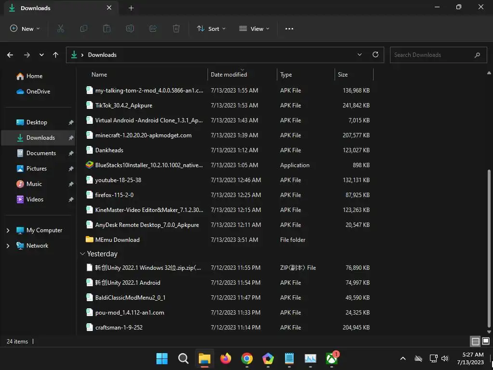Go up one folder level arrow
The height and width of the screenshot is (370, 493).
(56, 55)
